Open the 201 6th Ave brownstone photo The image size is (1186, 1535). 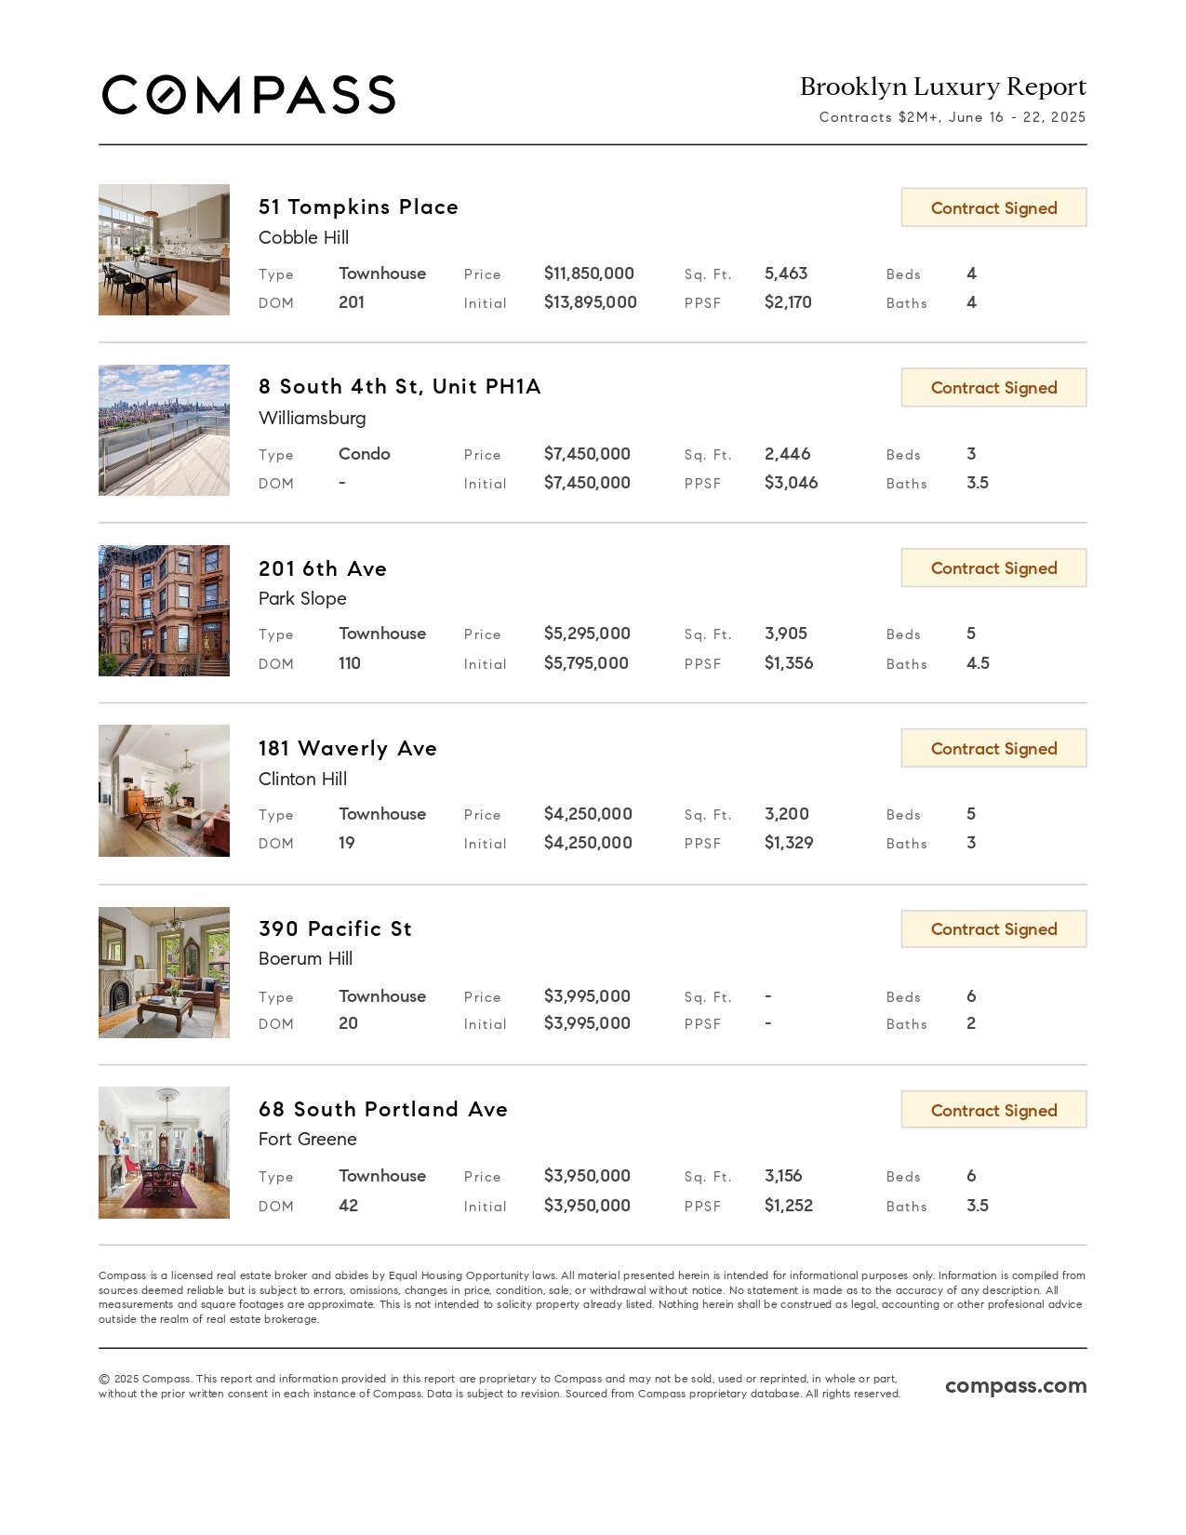pyautogui.click(x=164, y=610)
